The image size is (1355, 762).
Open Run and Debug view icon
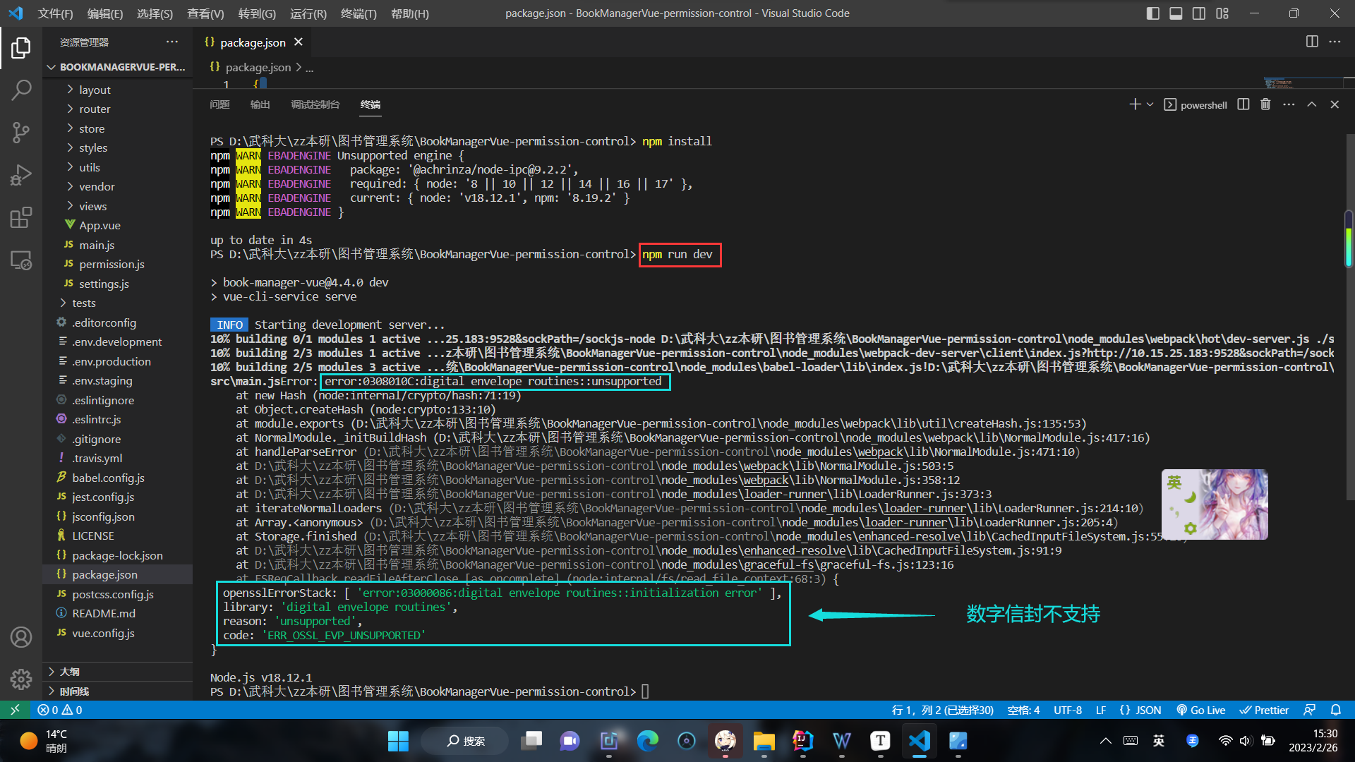click(21, 174)
